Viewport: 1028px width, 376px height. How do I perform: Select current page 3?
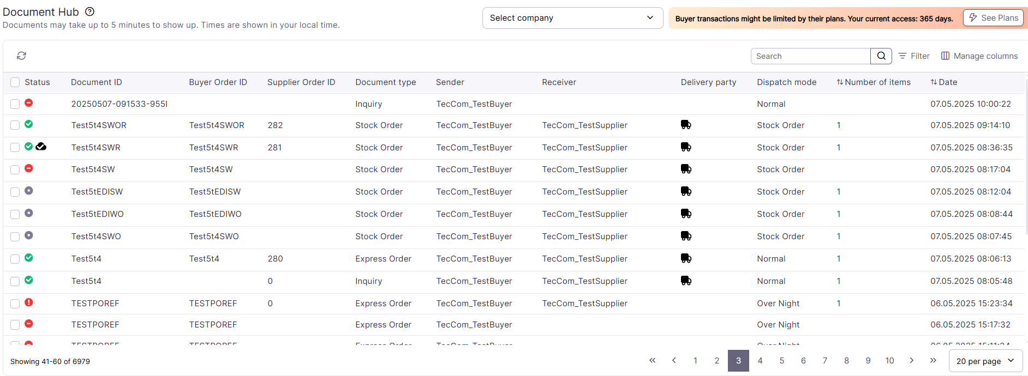click(x=738, y=360)
